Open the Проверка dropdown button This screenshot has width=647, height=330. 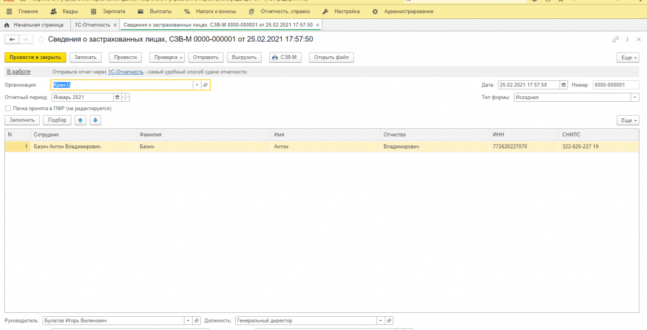[167, 58]
